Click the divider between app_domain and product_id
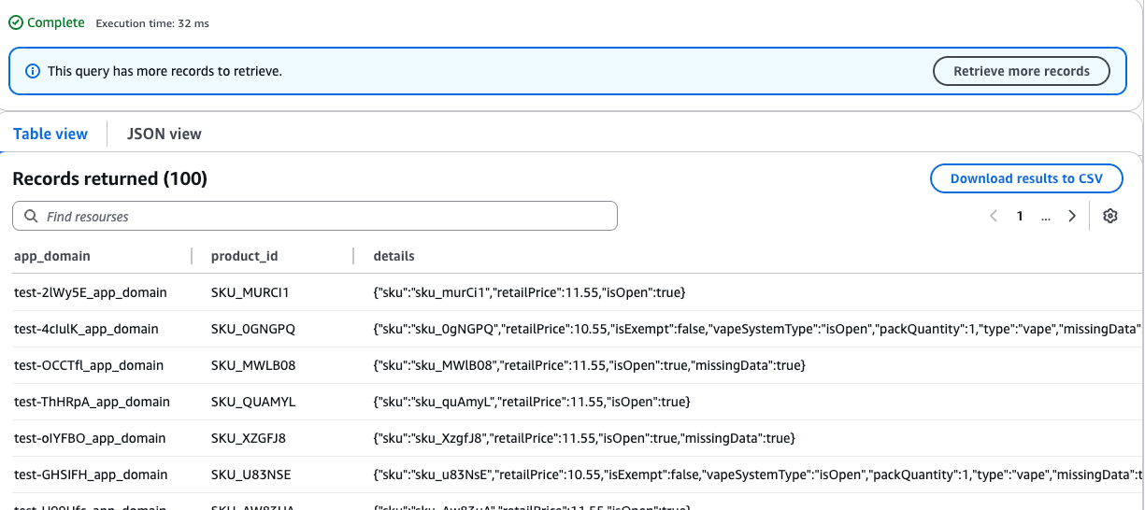 (x=192, y=256)
